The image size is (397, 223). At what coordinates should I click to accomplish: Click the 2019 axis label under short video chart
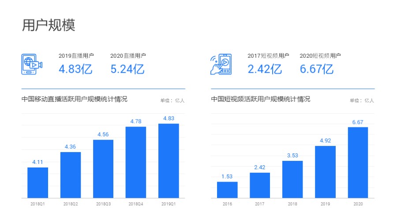(326, 204)
